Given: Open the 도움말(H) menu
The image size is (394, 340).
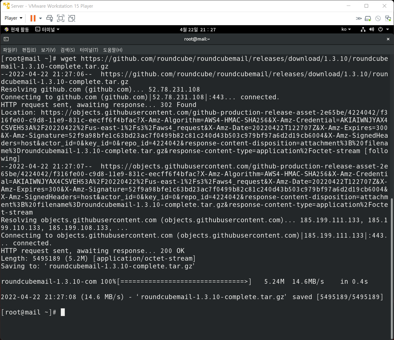Looking at the screenshot, I should coord(113,50).
